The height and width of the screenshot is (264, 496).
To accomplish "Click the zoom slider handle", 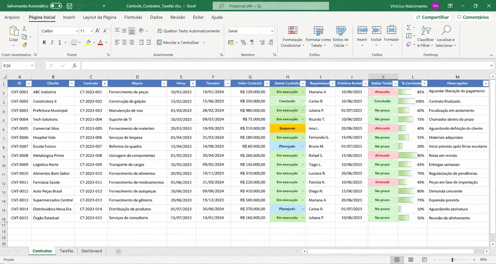I will coord(452,260).
